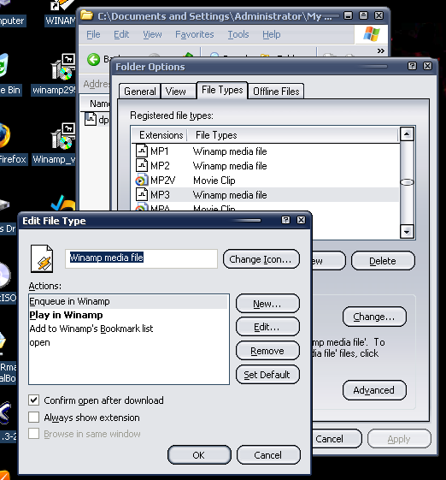Click the File Types column header
Image resolution: width=446 pixels, height=480 pixels.
click(x=293, y=135)
